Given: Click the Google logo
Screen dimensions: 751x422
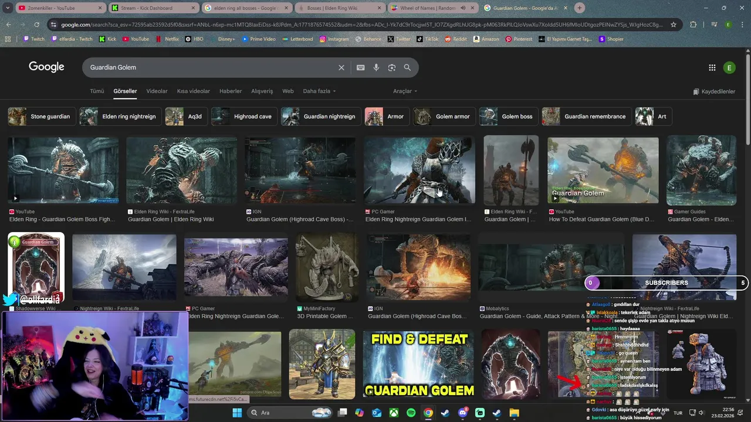Looking at the screenshot, I should (46, 67).
